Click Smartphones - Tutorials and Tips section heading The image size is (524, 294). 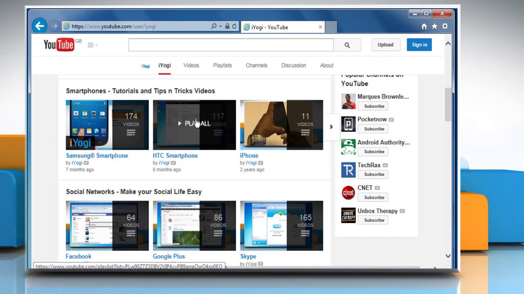[x=140, y=91]
